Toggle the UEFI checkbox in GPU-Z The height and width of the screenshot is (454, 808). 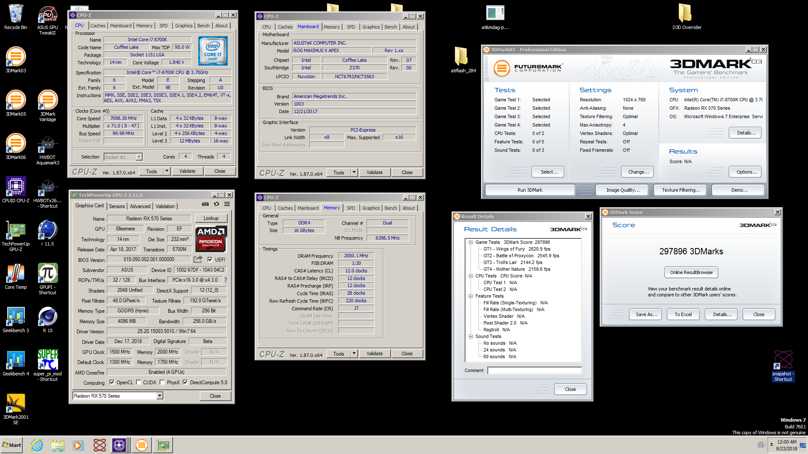[210, 259]
